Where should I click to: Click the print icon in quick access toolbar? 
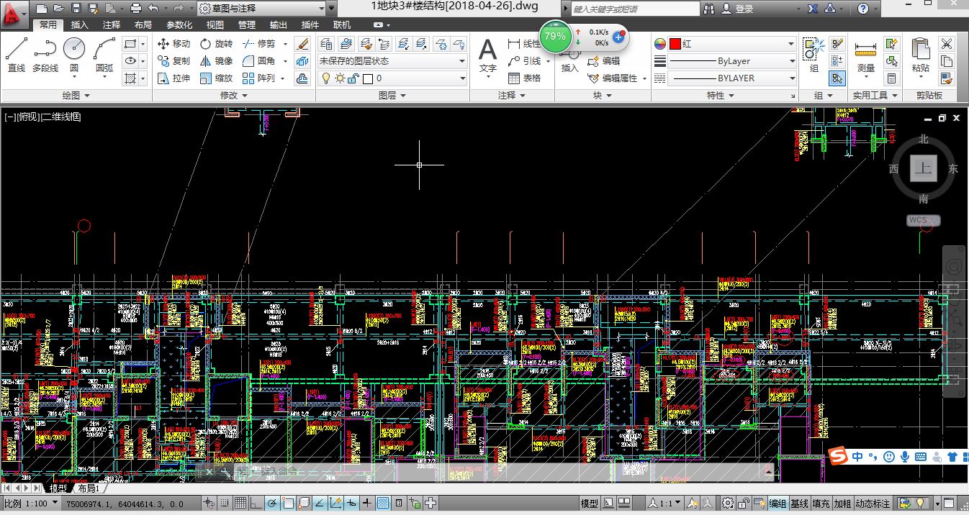coord(136,9)
